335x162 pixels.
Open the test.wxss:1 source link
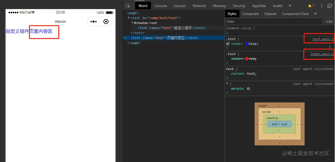pos(323,39)
